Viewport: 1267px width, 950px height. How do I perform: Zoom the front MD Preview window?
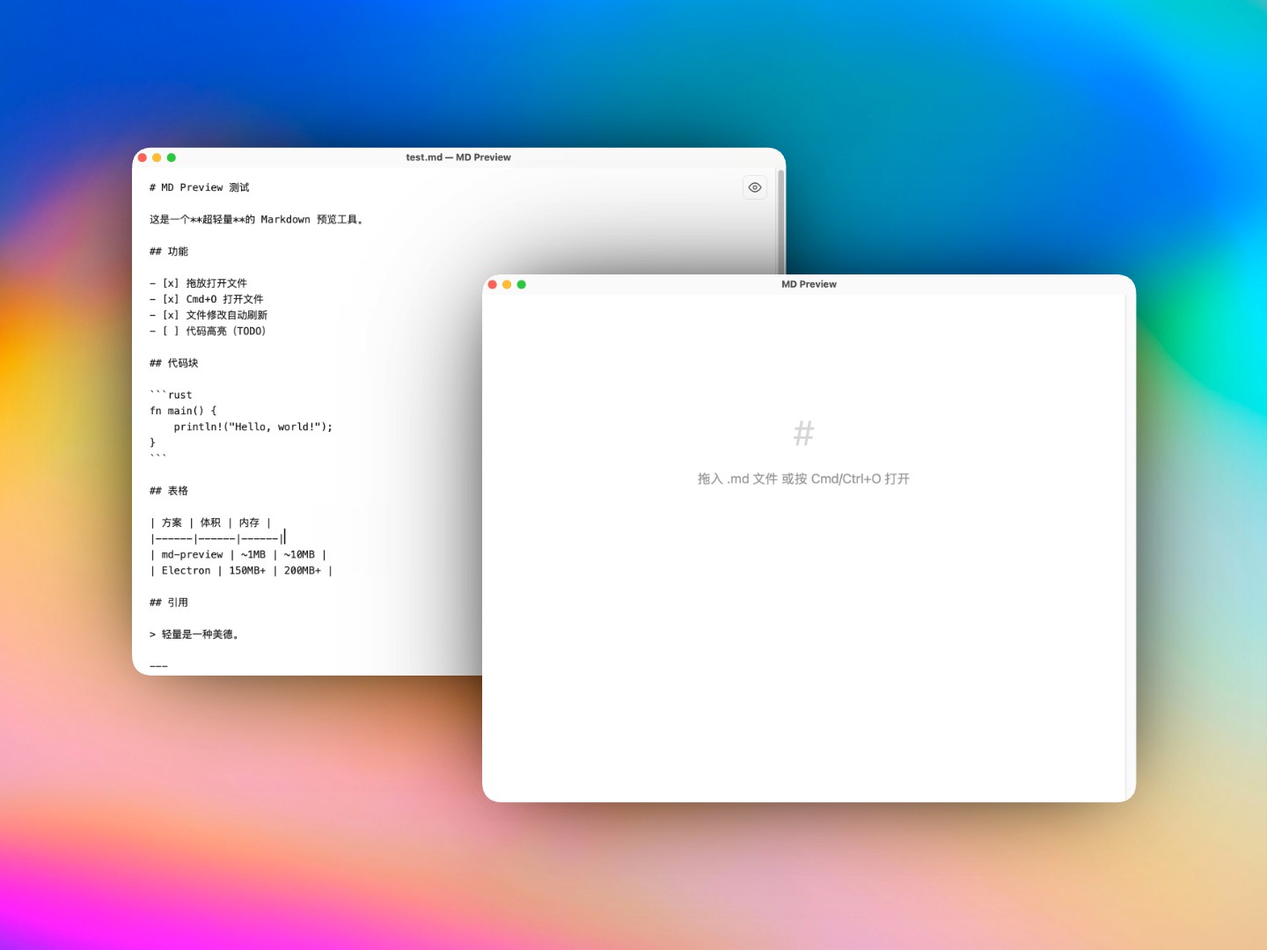click(x=522, y=284)
